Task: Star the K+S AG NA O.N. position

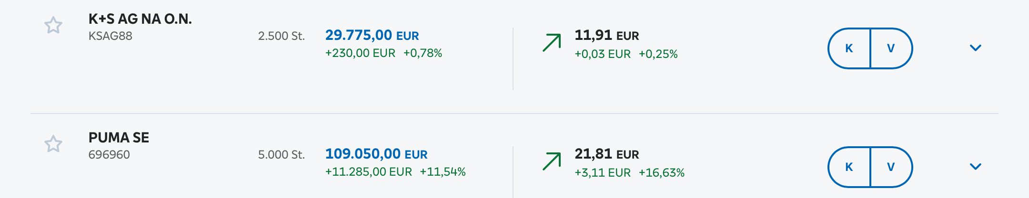Action: pos(53,25)
